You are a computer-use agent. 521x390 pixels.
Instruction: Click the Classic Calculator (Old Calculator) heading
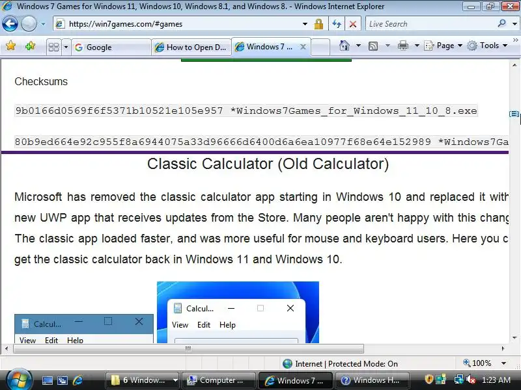coord(268,164)
